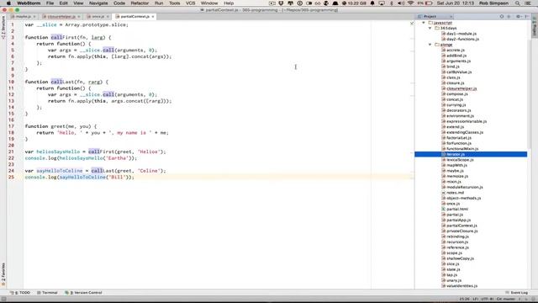
Task: Click the file encoding selector in status bar
Action: (488, 300)
